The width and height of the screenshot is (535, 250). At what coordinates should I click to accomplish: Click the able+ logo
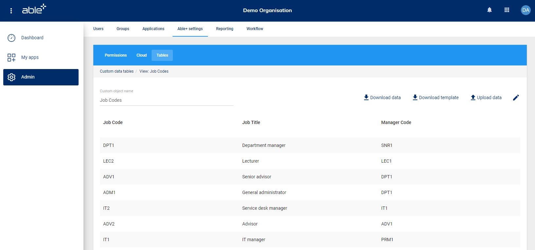[34, 9]
